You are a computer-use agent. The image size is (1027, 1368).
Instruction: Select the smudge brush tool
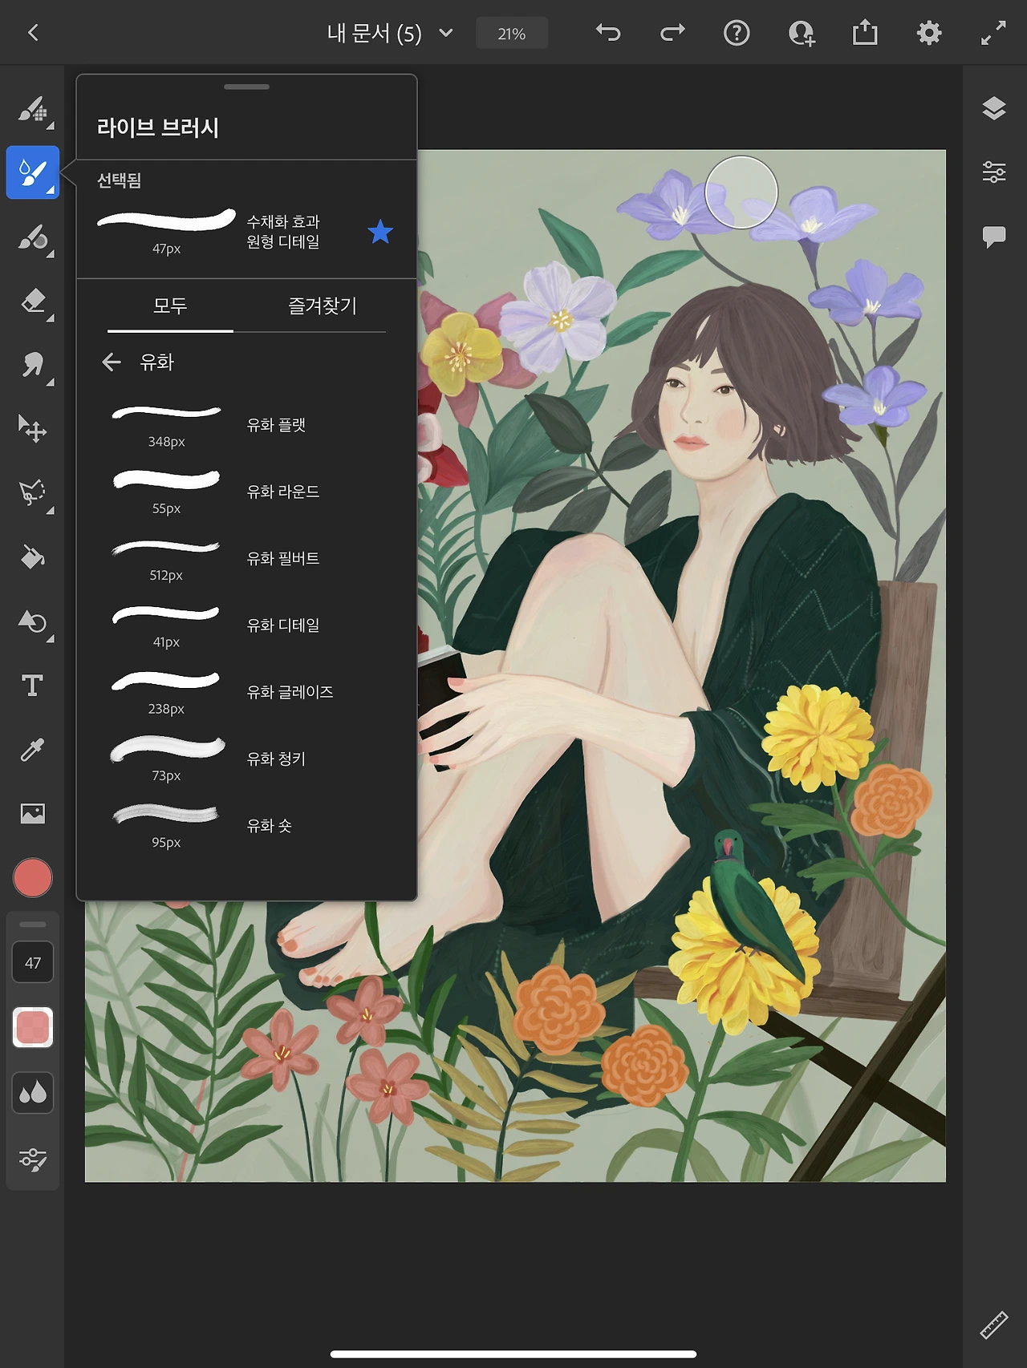point(33,238)
